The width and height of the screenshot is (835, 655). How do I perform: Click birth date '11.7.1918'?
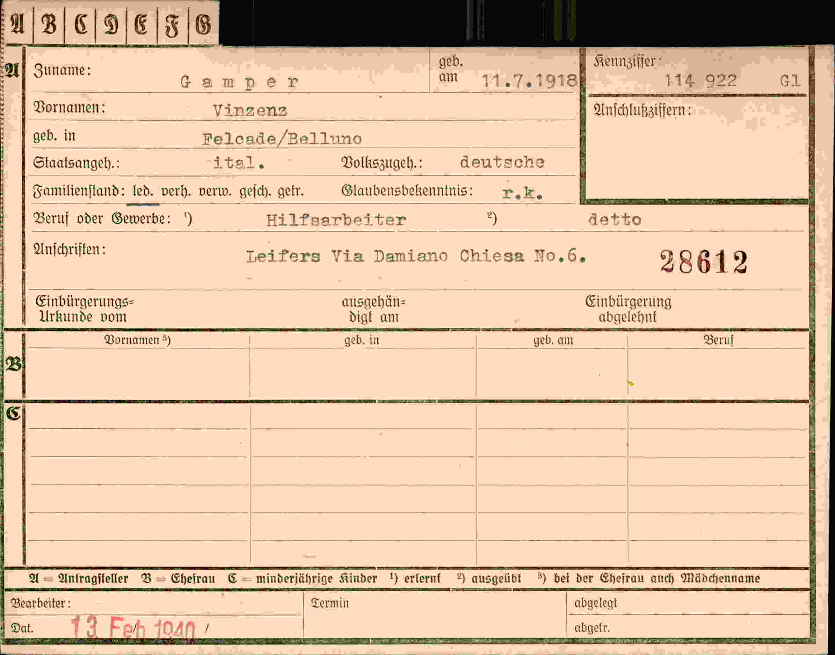coord(529,80)
